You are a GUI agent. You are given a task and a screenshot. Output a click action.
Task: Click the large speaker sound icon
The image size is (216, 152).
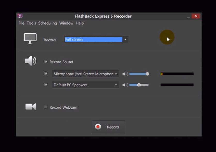[30, 61]
